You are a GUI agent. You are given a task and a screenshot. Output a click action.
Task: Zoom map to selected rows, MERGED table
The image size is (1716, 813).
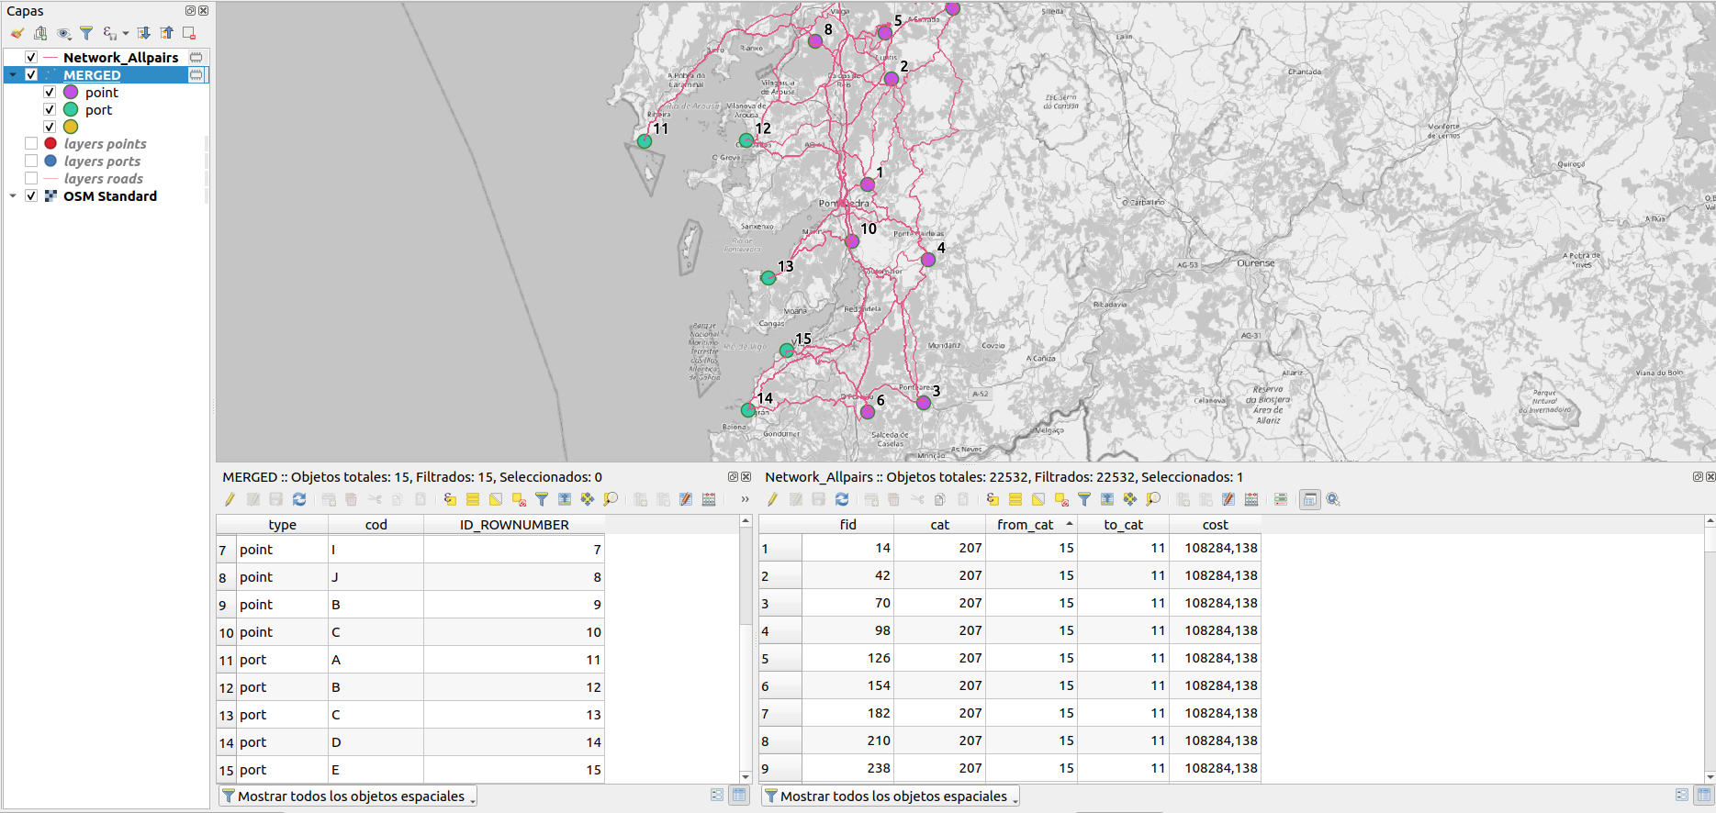[x=611, y=499]
